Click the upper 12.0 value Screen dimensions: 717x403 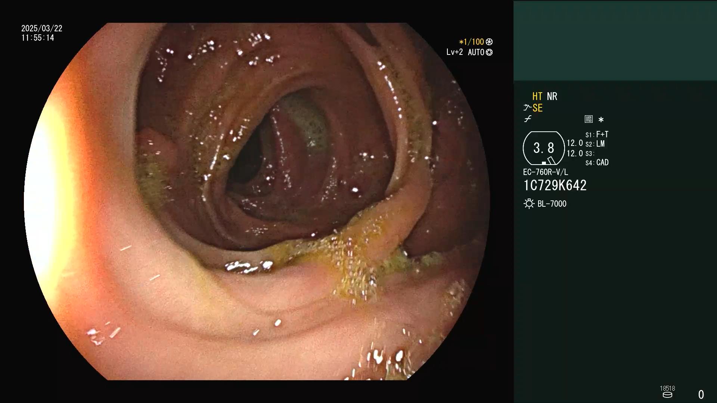[x=575, y=143]
